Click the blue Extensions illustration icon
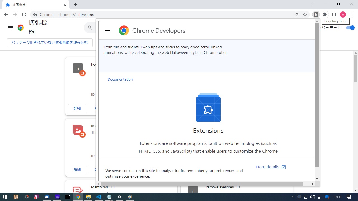Image resolution: width=358 pixels, height=201 pixels. click(208, 107)
